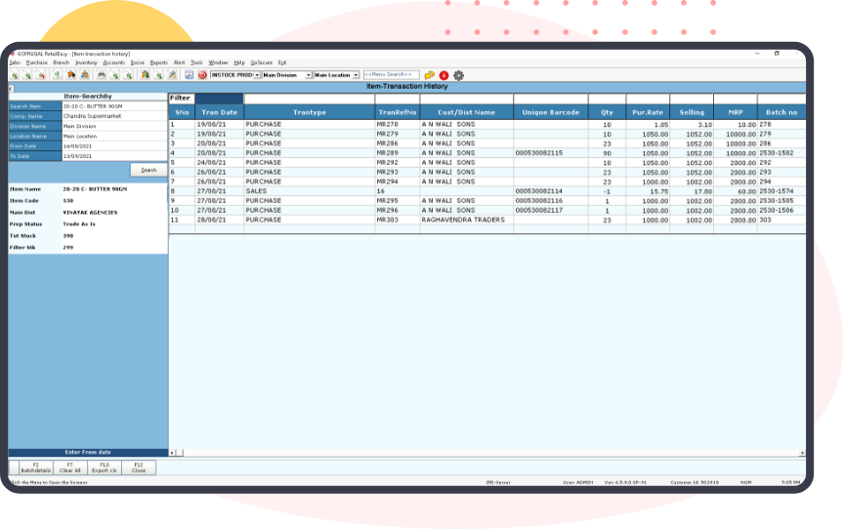The height and width of the screenshot is (529, 844).
Task: Open the settings gear icon in toolbar
Action: 458,75
